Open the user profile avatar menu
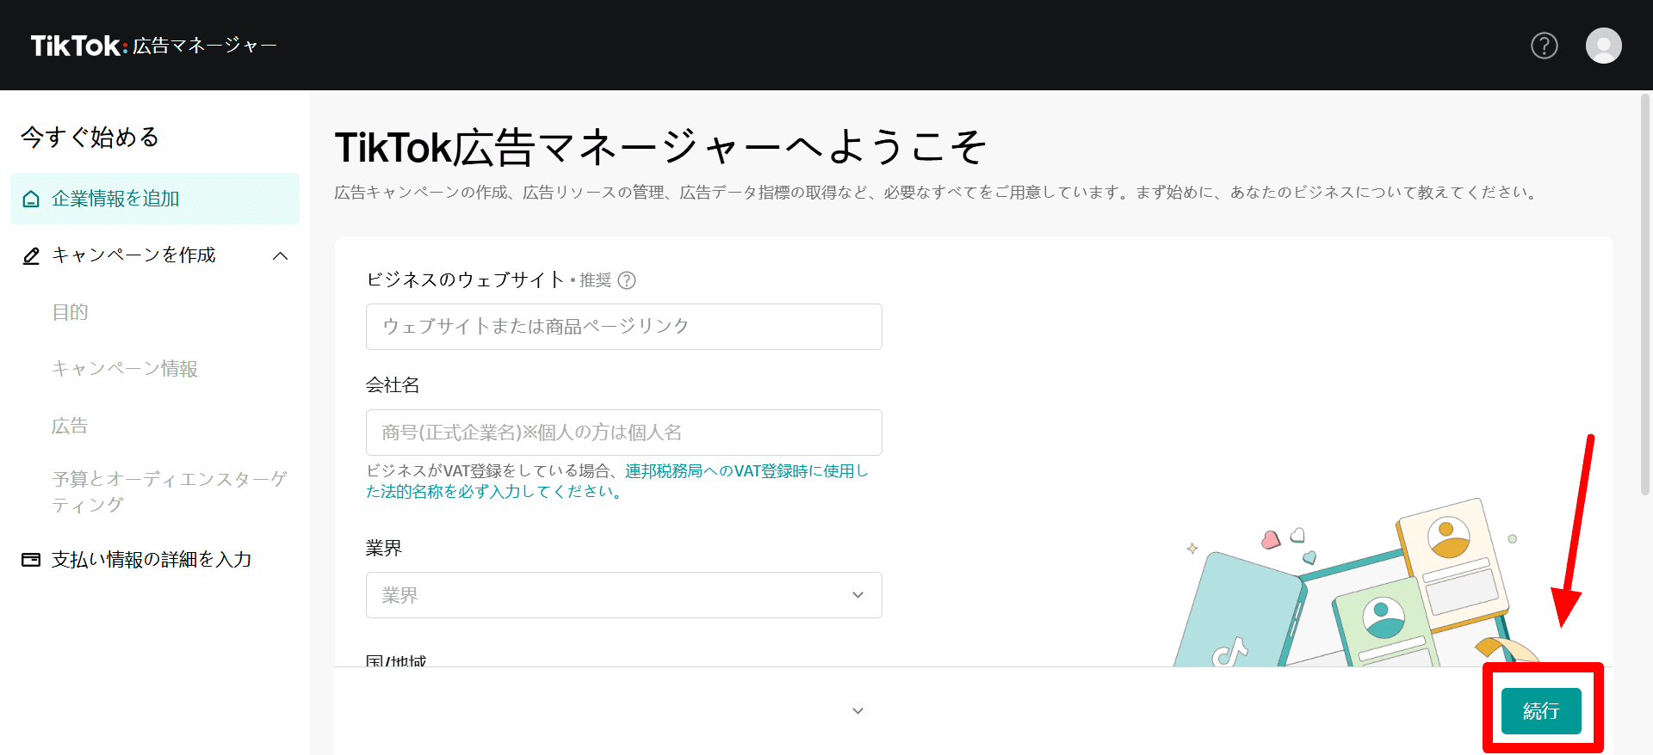 coord(1603,46)
